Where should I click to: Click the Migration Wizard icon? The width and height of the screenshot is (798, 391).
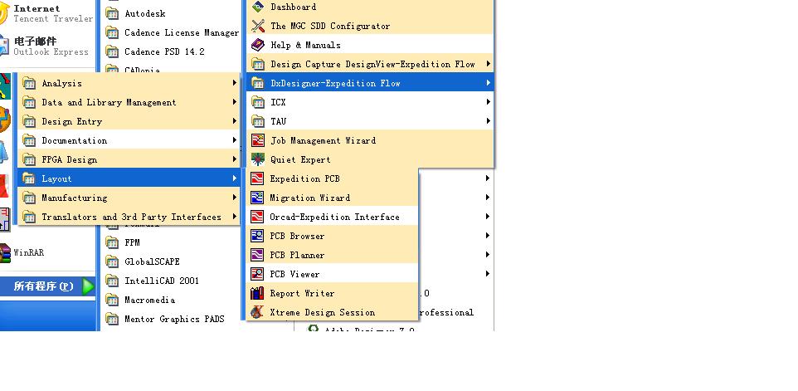[x=257, y=198]
